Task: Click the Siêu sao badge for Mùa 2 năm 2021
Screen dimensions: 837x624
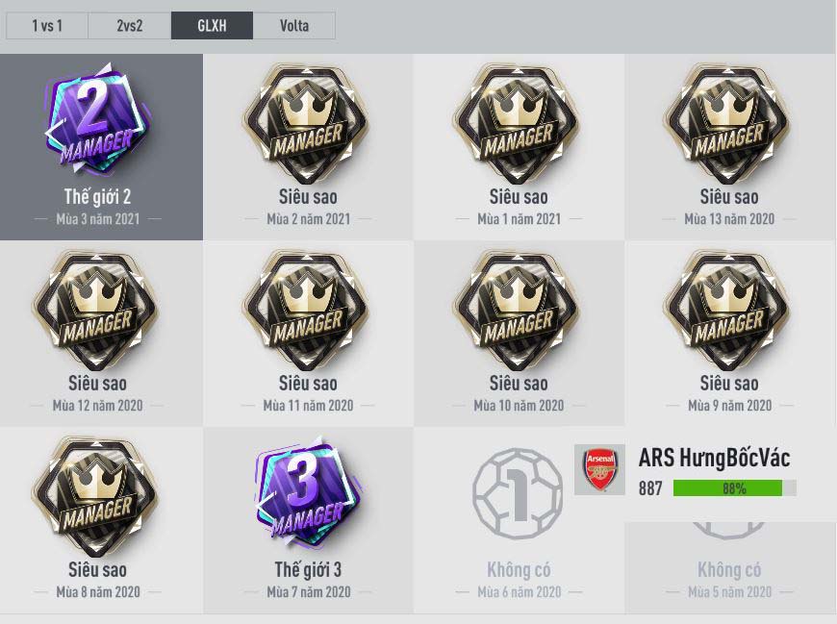Action: pos(306,124)
